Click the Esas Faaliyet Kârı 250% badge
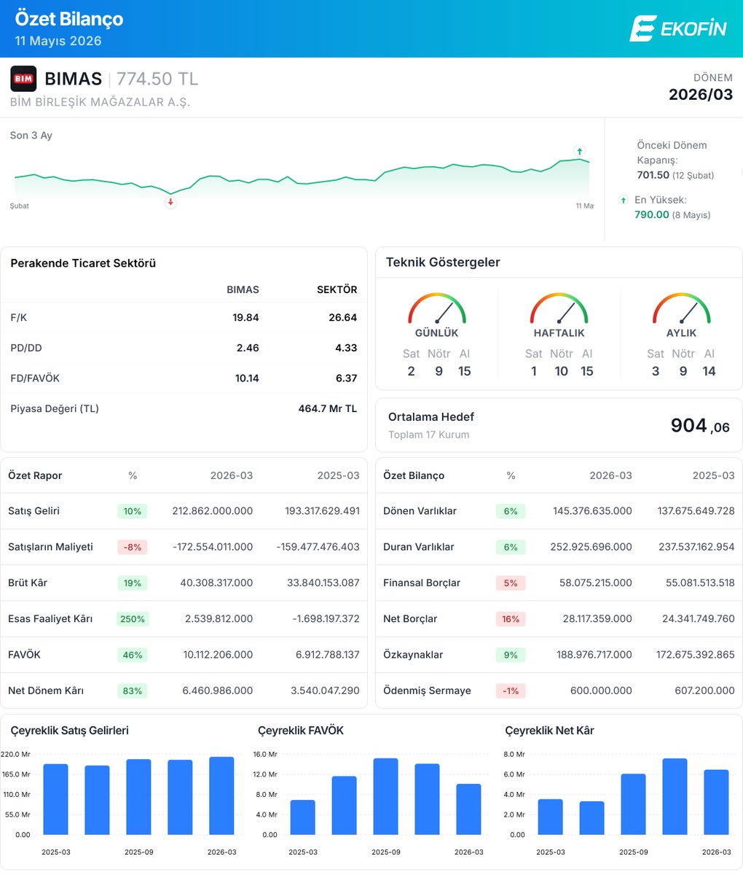743x875 pixels. click(133, 618)
